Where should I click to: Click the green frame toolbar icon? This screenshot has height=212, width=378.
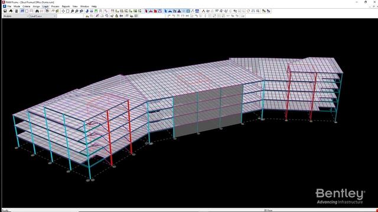pos(96,11)
